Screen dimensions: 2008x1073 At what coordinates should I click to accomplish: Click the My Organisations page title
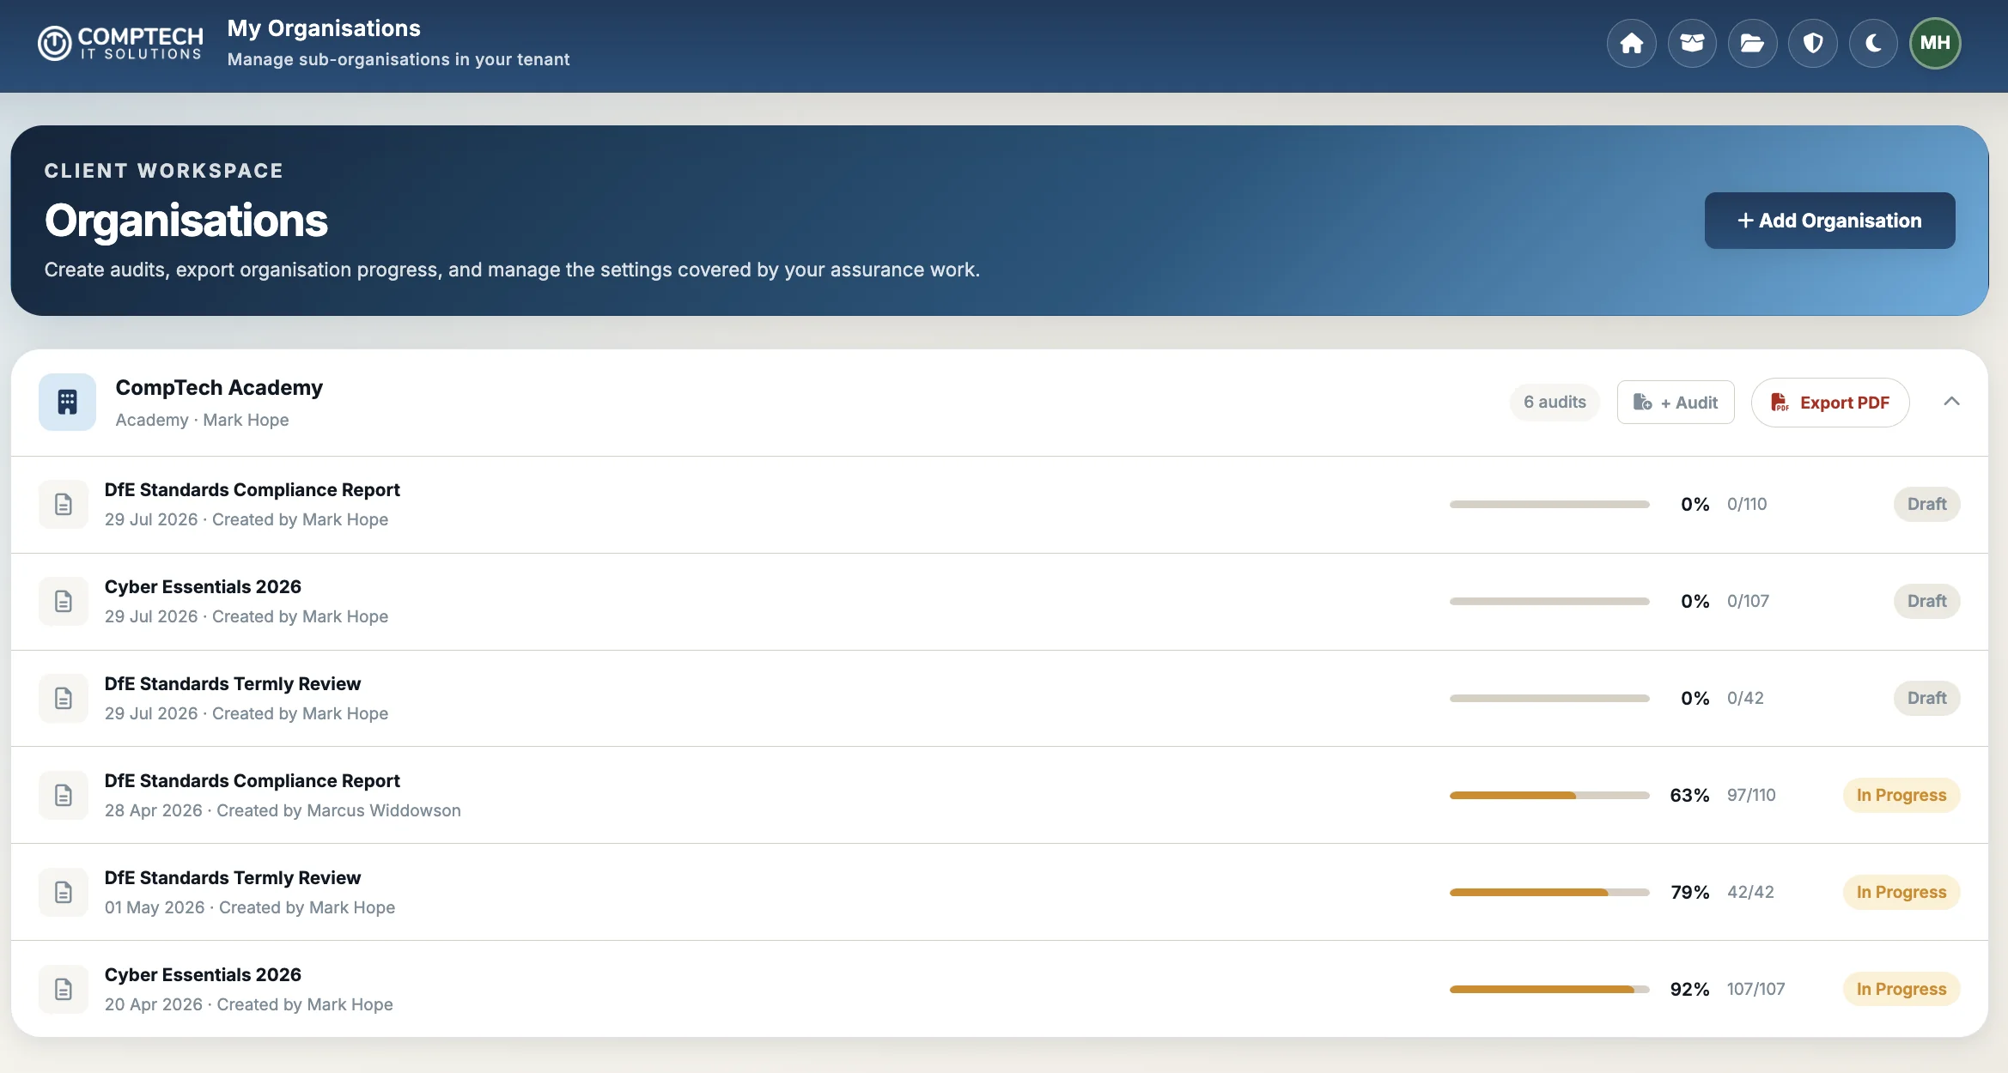[x=324, y=28]
